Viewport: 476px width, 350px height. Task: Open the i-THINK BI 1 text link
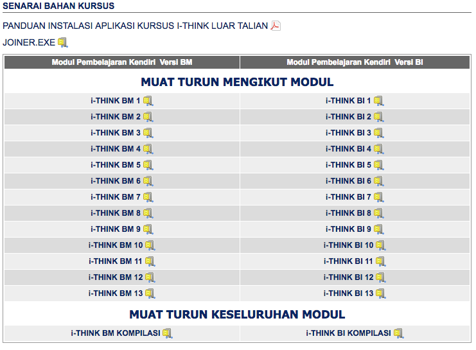coord(348,101)
